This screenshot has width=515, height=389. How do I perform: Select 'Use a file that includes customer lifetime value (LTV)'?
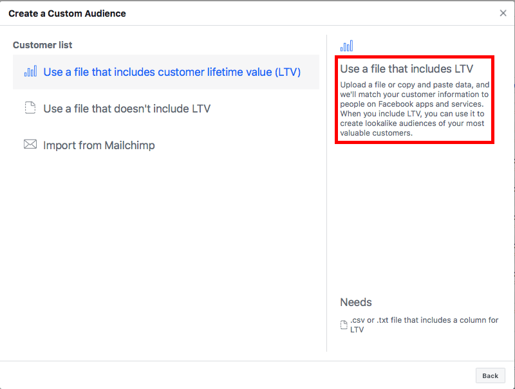[x=172, y=72]
